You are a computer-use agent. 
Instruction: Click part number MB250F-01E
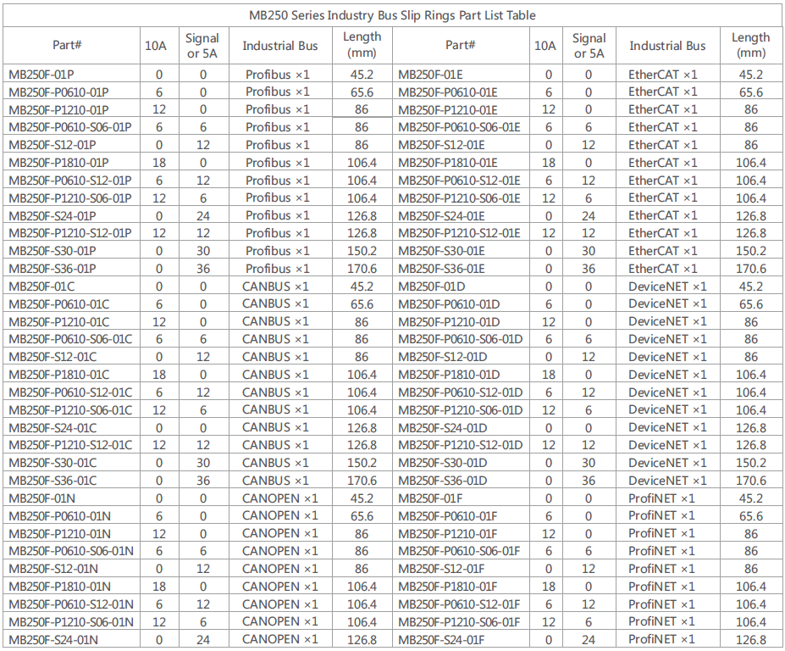tap(430, 75)
